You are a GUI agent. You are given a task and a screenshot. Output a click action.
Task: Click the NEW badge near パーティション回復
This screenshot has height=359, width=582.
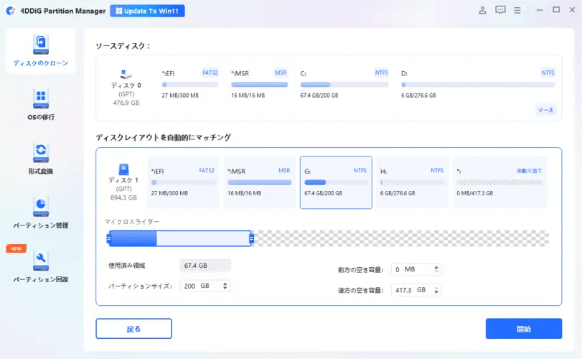(16, 248)
